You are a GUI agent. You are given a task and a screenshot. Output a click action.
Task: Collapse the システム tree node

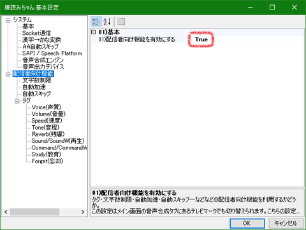[x=8, y=20]
